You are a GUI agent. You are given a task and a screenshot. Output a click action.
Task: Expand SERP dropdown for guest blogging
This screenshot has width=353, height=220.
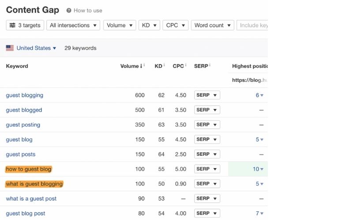(207, 95)
